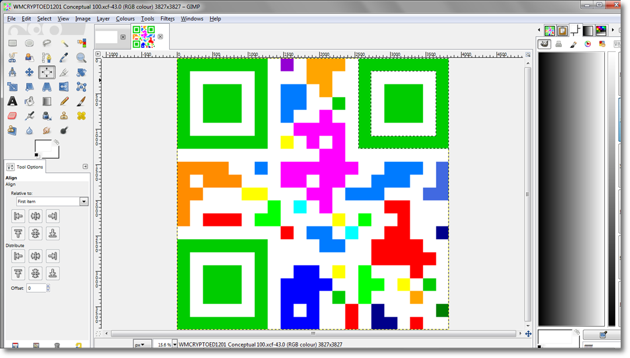
Task: Open the File menu
Action: 11,19
